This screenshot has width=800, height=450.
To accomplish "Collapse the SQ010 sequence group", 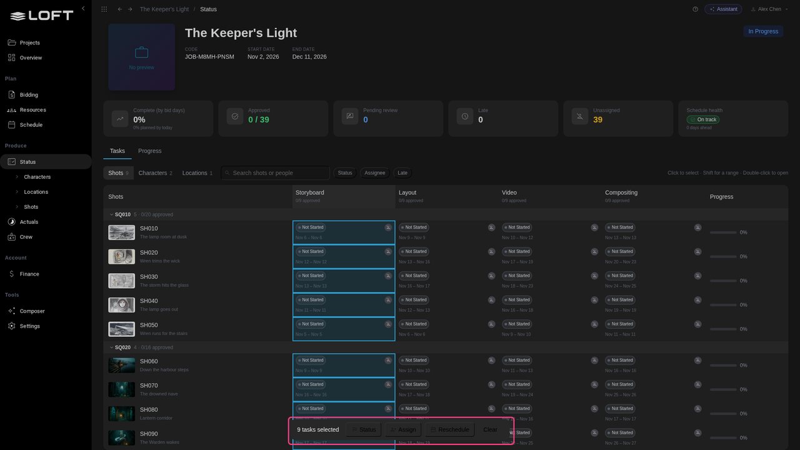I will tap(112, 214).
